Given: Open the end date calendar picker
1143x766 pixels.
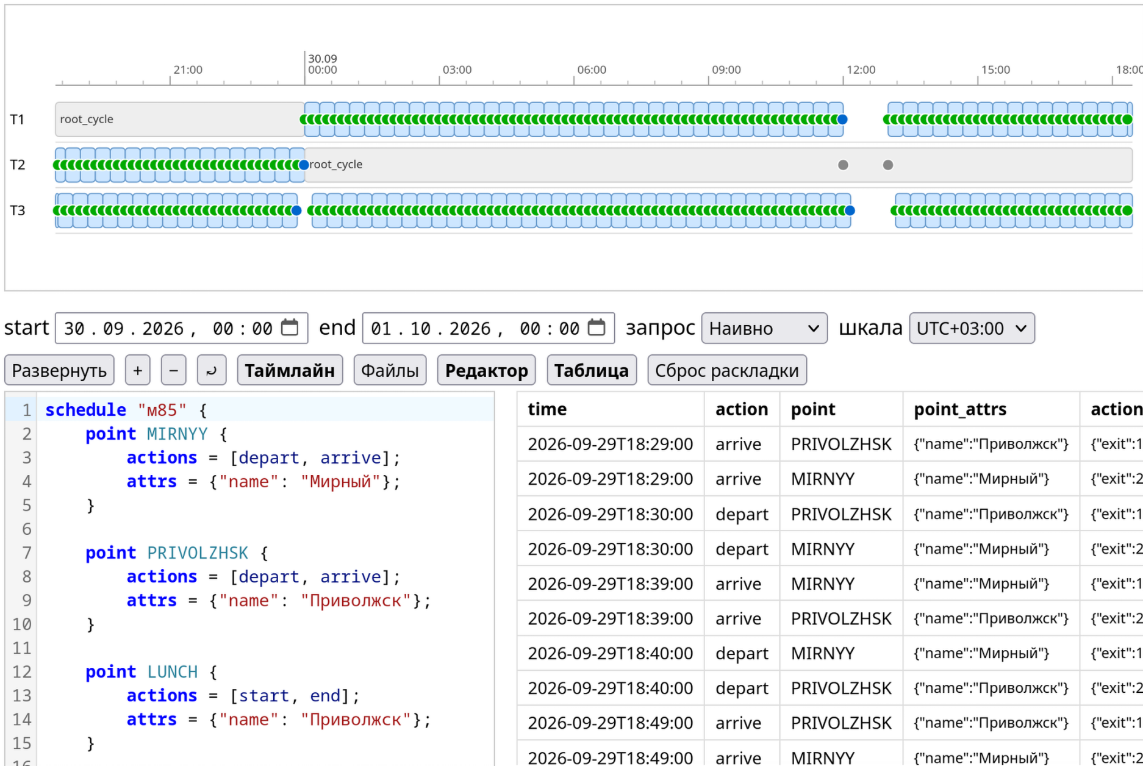Looking at the screenshot, I should point(597,328).
